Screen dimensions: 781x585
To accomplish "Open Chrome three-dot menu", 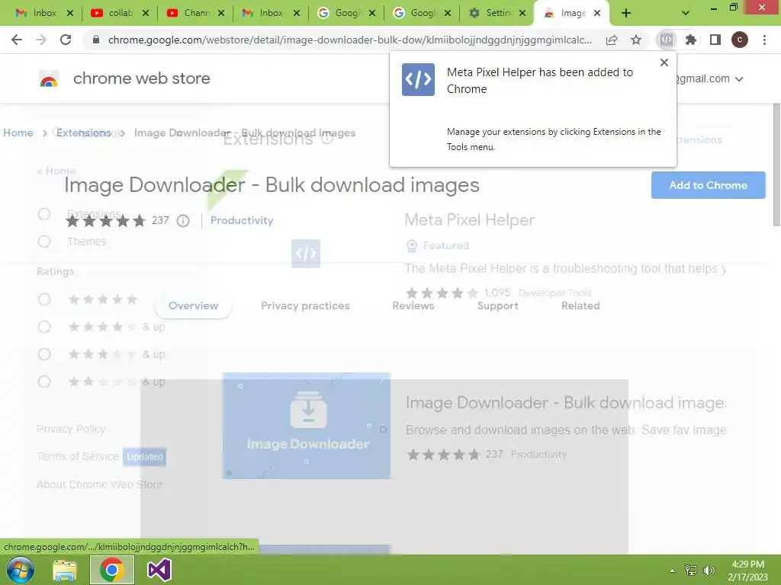I will click(764, 40).
